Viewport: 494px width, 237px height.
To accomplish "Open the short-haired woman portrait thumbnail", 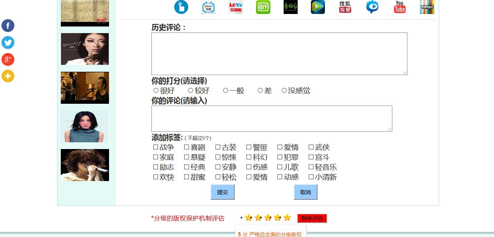I will coord(85,126).
